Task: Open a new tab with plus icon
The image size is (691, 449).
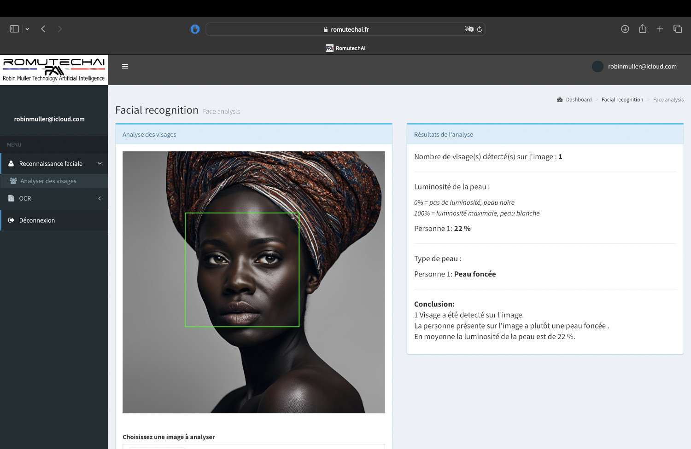Action: pos(660,29)
